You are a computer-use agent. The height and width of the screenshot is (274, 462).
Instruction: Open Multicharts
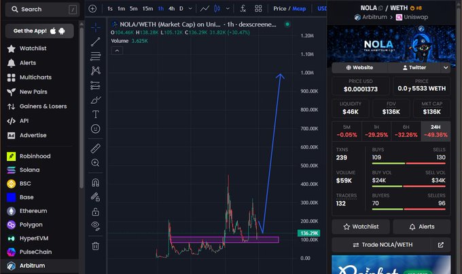click(40, 77)
